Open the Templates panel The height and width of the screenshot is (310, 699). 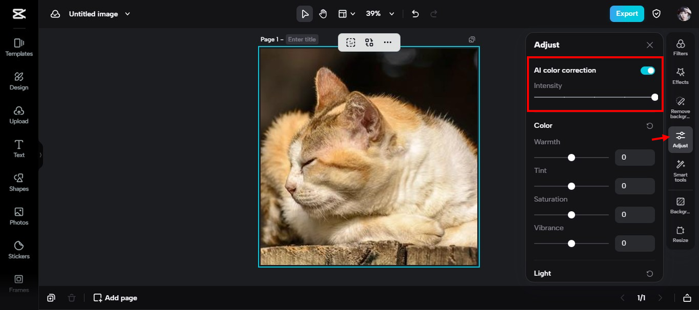[19, 47]
